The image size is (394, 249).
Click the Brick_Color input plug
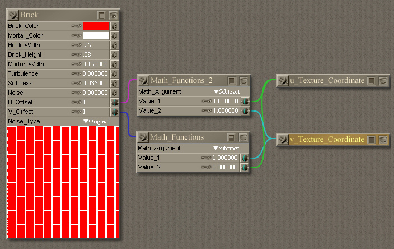click(x=114, y=26)
